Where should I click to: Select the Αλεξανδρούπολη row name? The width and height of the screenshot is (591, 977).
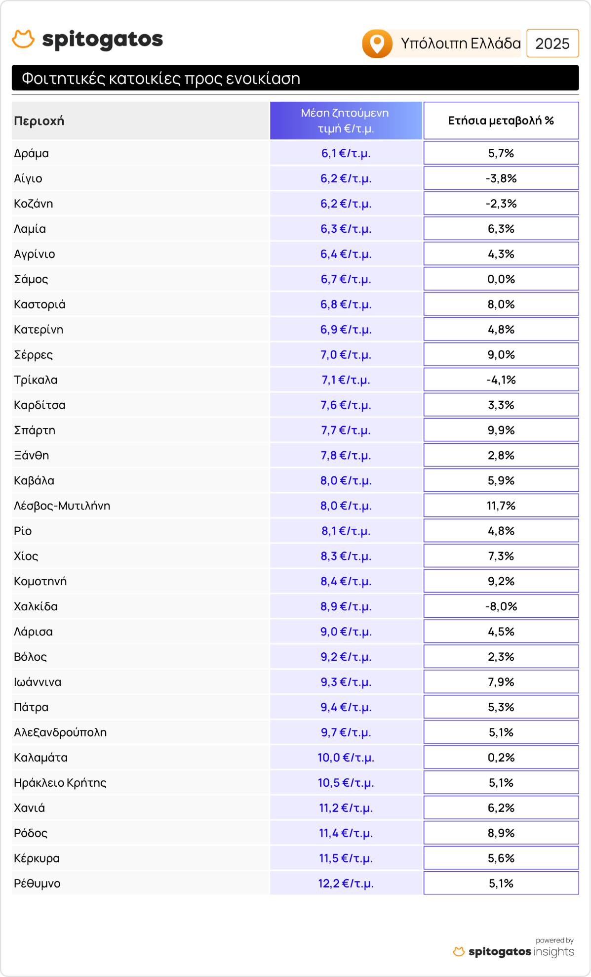pos(60,732)
